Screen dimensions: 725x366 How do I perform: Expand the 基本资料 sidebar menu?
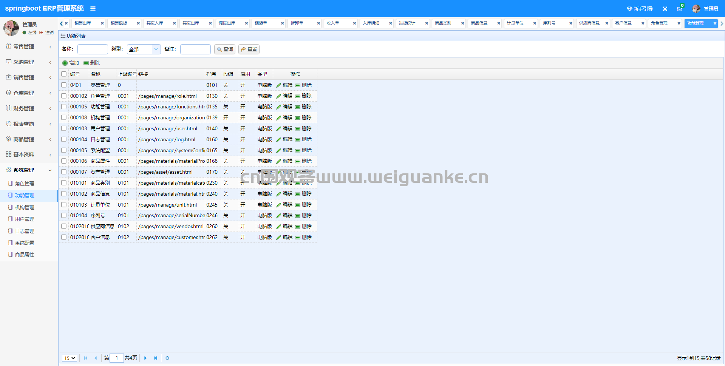click(29, 154)
